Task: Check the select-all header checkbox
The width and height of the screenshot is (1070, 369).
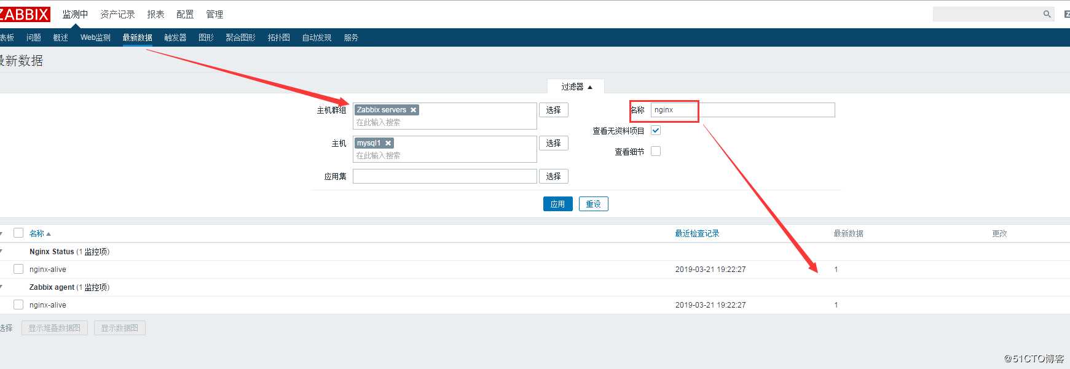Action: click(x=18, y=233)
